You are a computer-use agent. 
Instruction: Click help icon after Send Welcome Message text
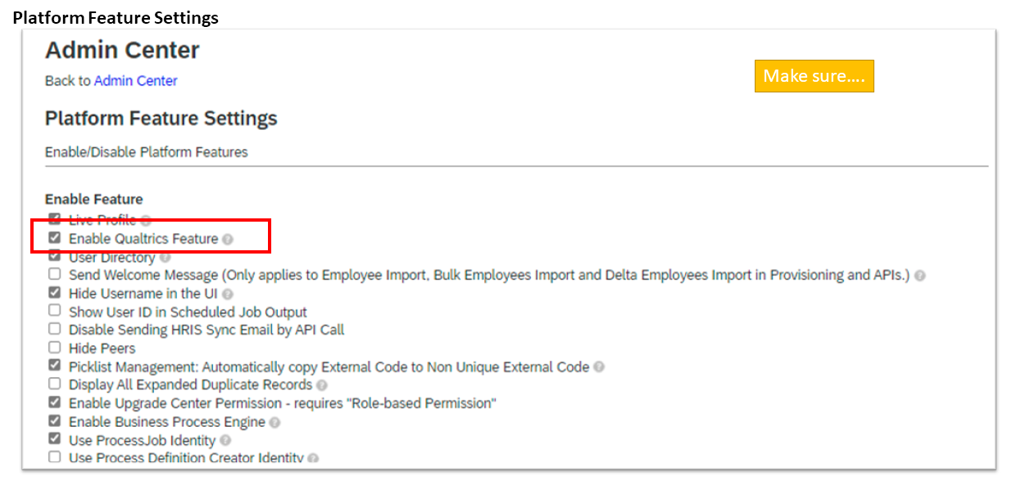(919, 276)
